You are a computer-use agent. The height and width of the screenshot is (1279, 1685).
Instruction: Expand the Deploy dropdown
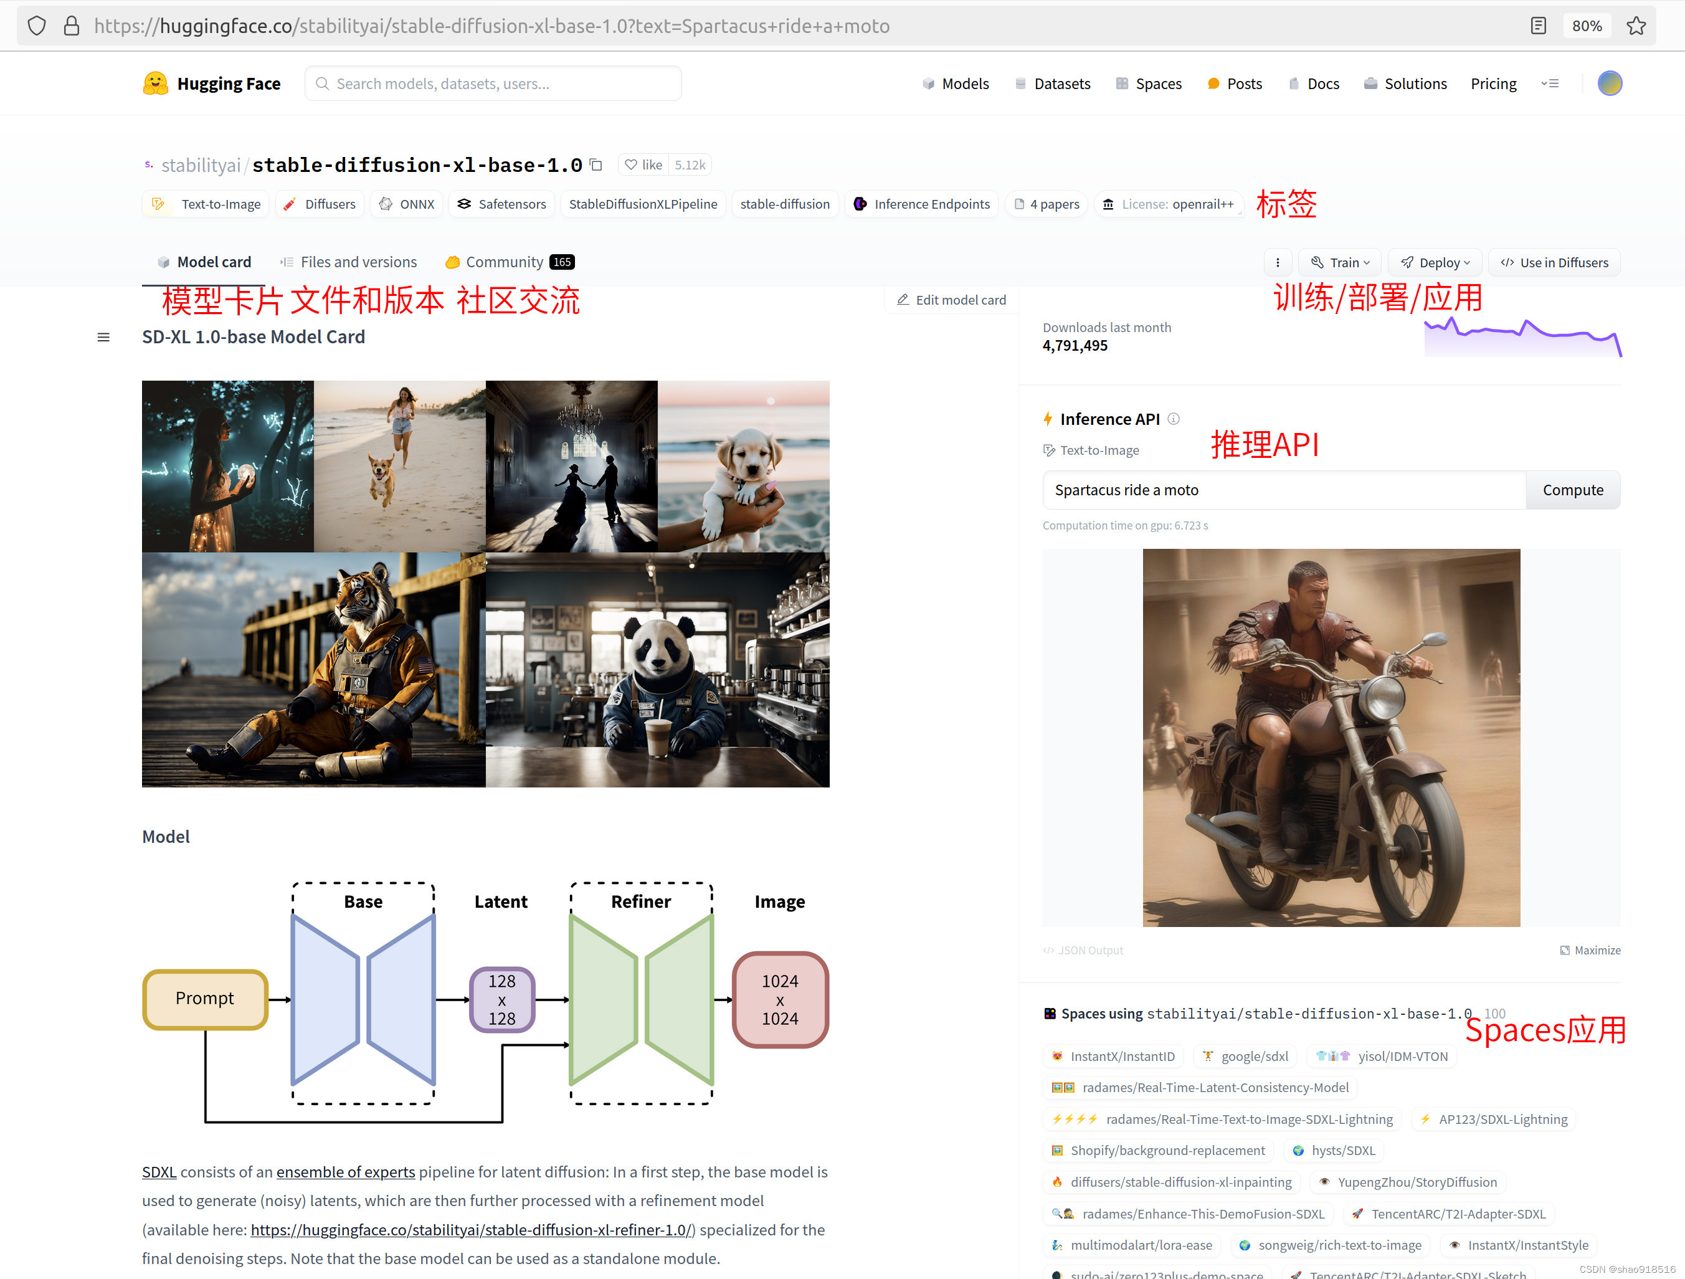click(1435, 263)
